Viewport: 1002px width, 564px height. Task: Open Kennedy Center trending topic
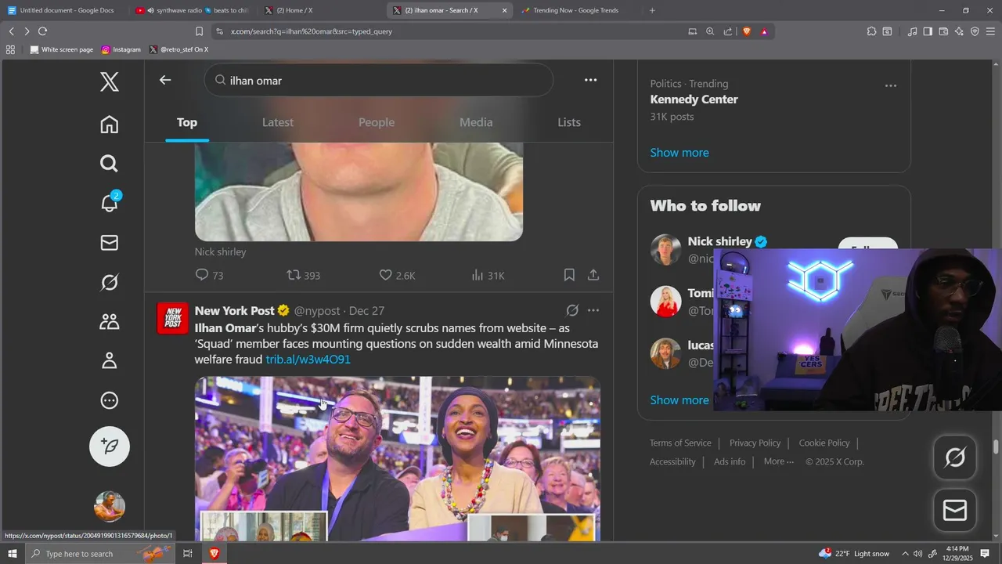[x=694, y=99]
